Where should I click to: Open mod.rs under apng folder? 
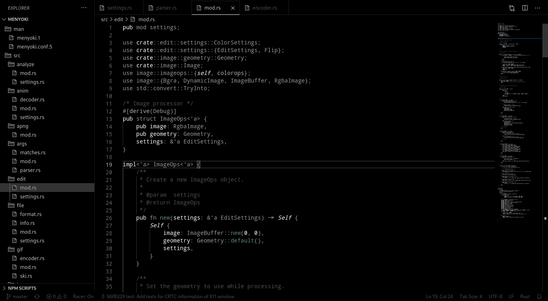(x=47, y=135)
